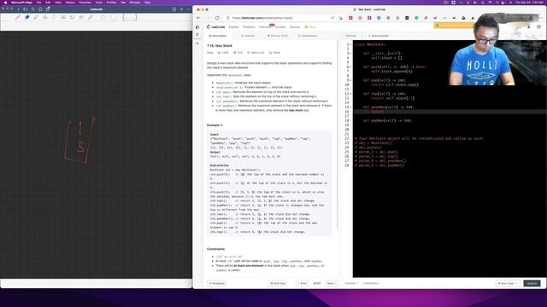Open the Explore page
Image resolution: width=547 pixels, height=307 pixels.
coord(233,26)
